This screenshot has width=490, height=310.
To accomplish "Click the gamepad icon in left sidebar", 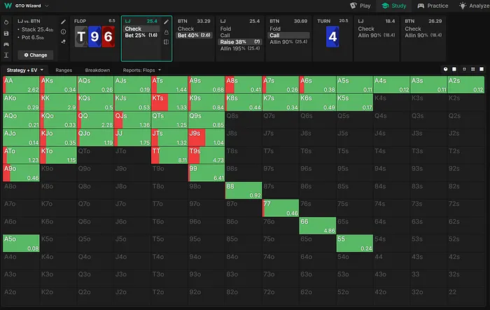I will pyautogui.click(x=6, y=43).
